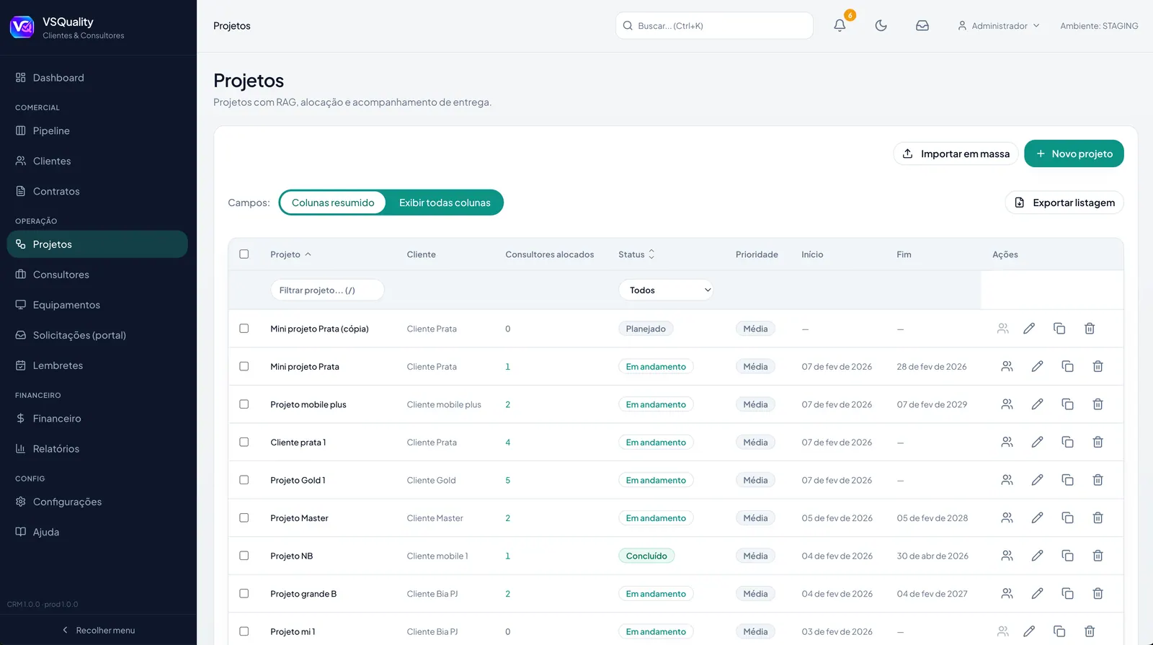
Task: Sort by the Projeto column
Action: coord(290,254)
